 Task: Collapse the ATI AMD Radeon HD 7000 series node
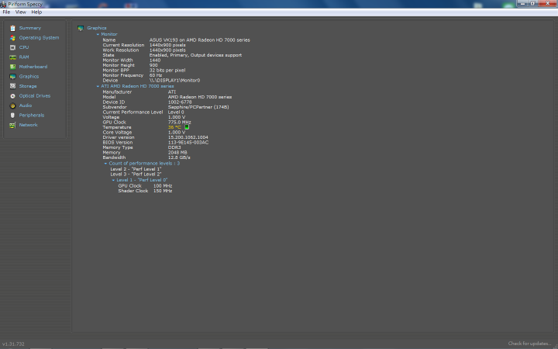point(98,86)
